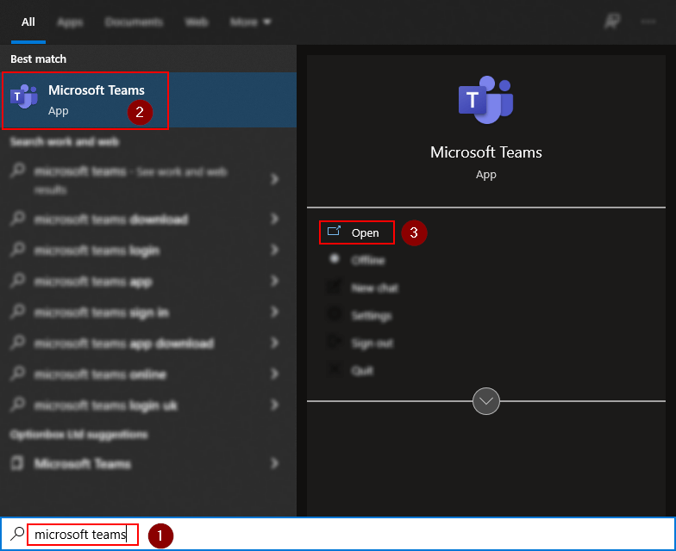Click the 'microsoft teams online' suggestion text
The height and width of the screenshot is (551, 676).
[x=100, y=374]
